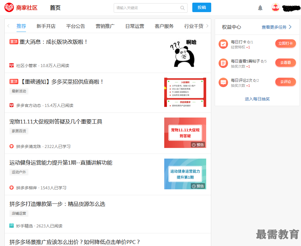Image resolution: width=301 pixels, height=246 pixels.
Task: Click the 家居百货 tag
Action: [19, 131]
